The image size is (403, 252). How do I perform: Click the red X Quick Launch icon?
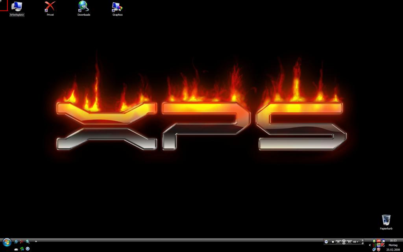pos(22,242)
